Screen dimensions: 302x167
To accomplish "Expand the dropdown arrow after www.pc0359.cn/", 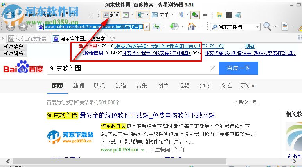I will (142, 150).
